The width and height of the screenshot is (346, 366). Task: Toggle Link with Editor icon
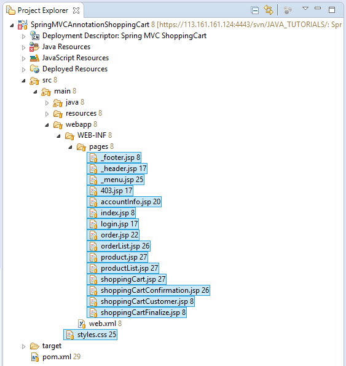coord(269,10)
